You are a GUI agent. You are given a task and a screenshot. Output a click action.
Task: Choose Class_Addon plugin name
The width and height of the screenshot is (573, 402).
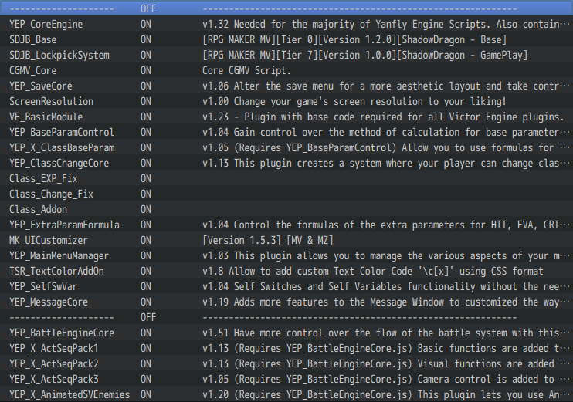point(38,209)
